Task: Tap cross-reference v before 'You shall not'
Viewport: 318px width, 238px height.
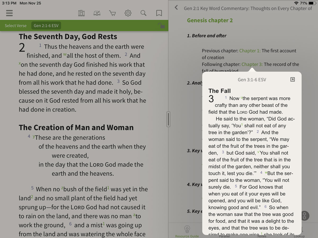Action: [x=258, y=152]
